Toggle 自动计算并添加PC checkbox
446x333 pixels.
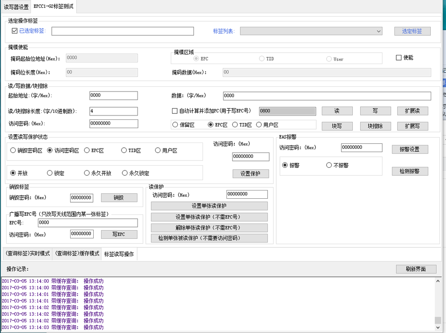[175, 111]
